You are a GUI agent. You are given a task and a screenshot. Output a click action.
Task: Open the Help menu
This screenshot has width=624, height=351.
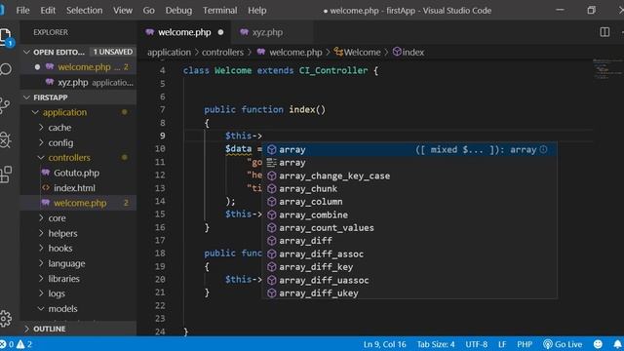click(257, 11)
